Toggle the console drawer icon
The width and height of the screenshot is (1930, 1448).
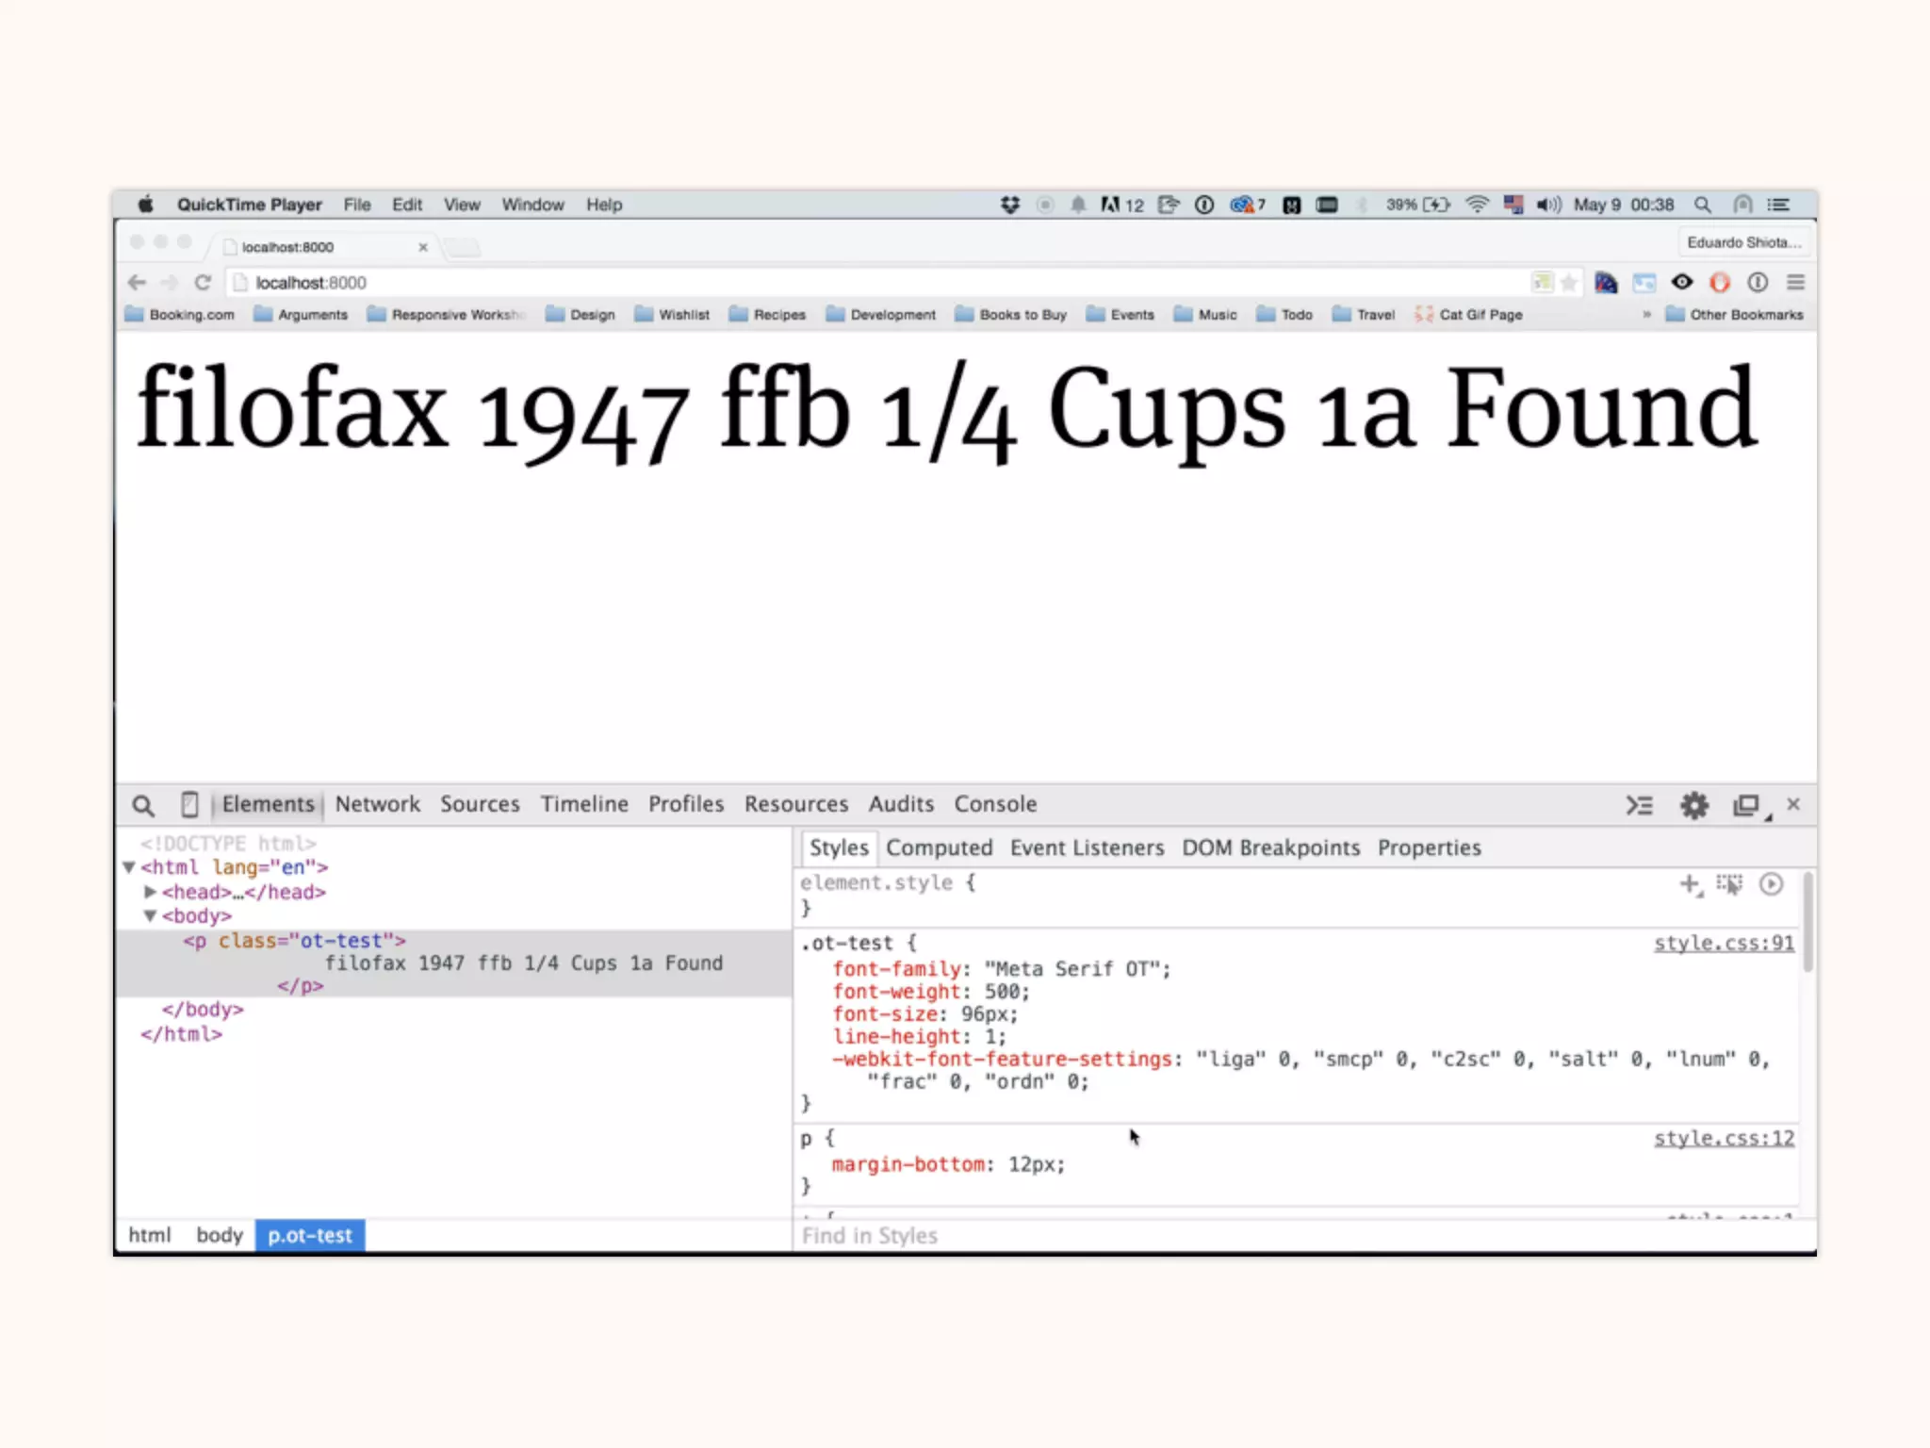click(x=1640, y=805)
